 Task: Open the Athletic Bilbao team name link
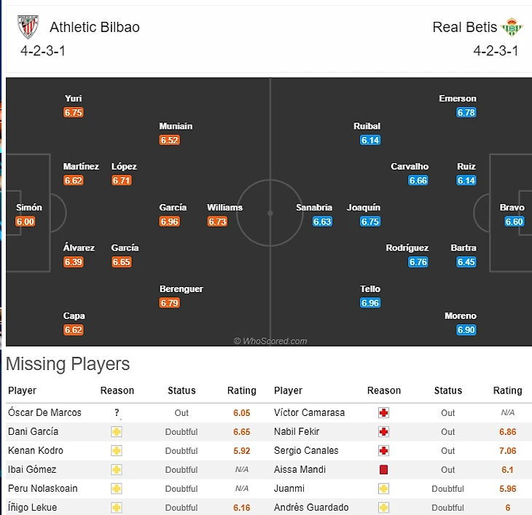tap(95, 28)
